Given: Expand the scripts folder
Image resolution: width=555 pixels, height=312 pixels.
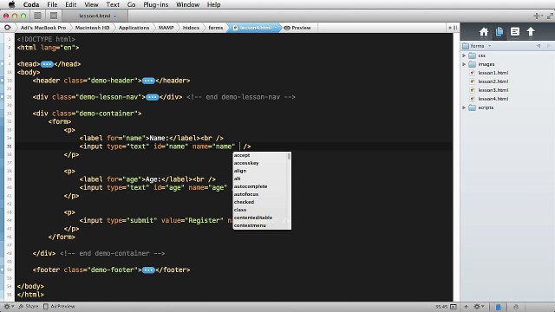Looking at the screenshot, I should [x=464, y=107].
